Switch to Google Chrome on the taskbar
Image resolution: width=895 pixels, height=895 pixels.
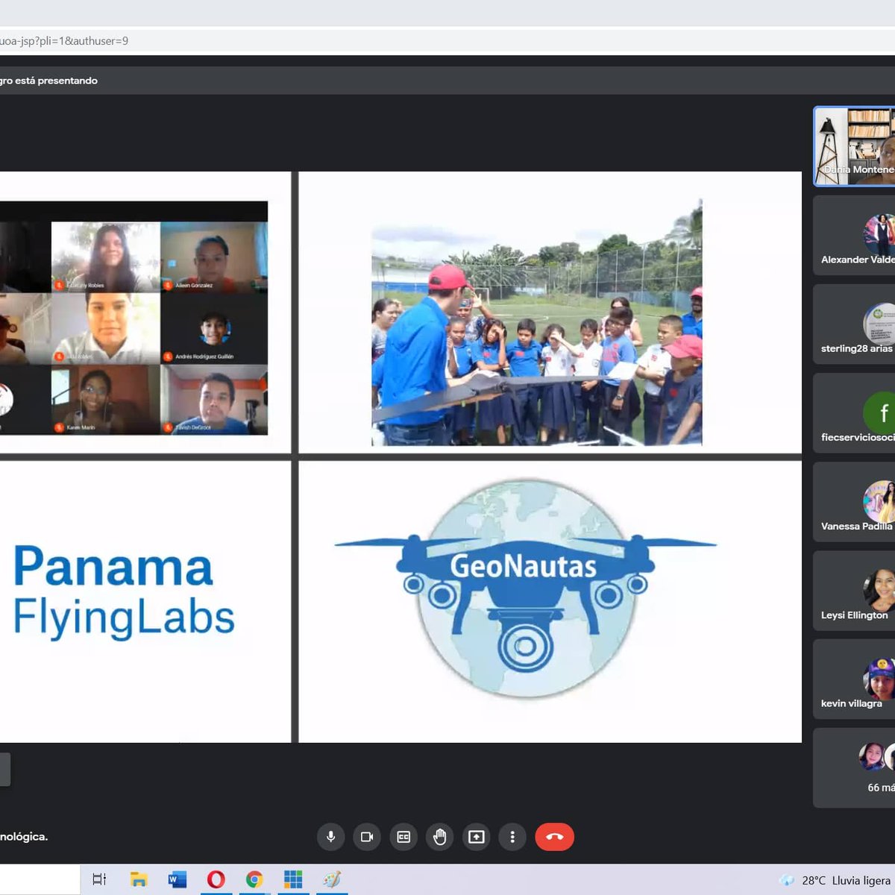click(x=254, y=880)
